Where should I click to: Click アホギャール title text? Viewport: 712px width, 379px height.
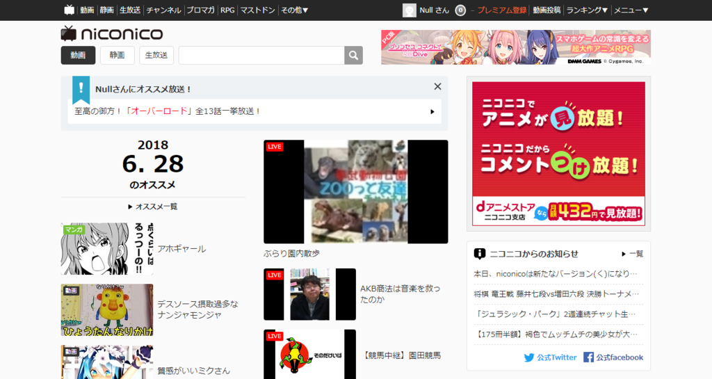click(x=181, y=249)
